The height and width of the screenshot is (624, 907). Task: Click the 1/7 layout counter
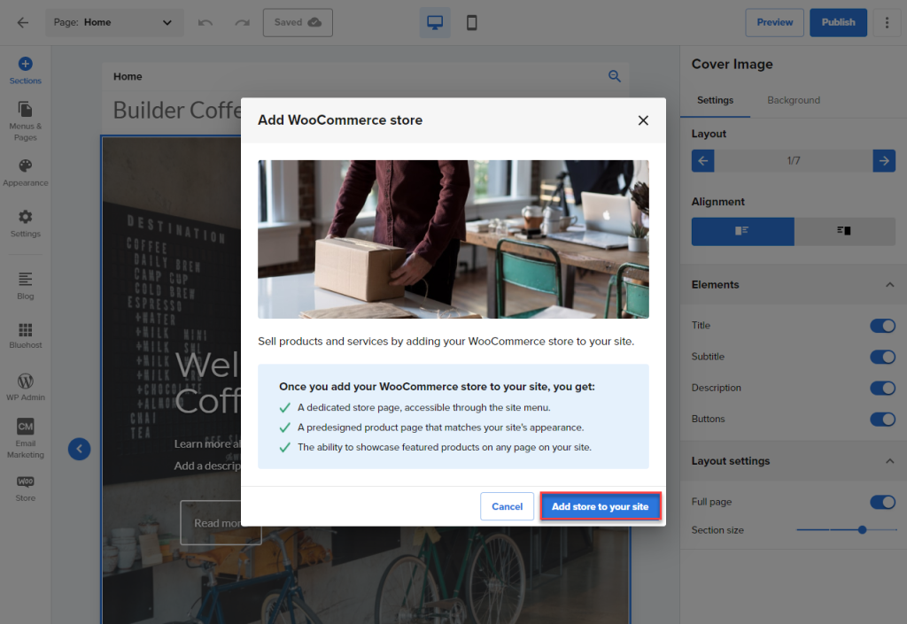click(794, 160)
